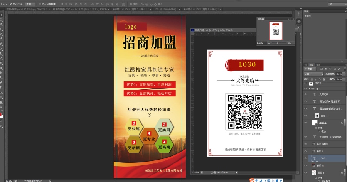
Task: Select the Clone Stamp tool
Action: [x=1, y=54]
